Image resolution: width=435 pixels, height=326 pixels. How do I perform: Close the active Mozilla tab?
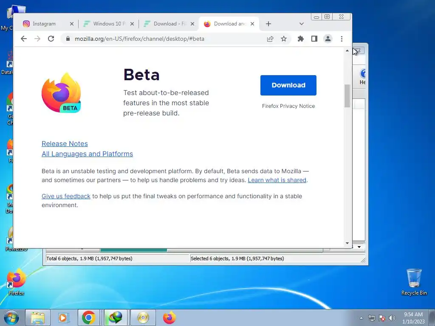coord(252,24)
